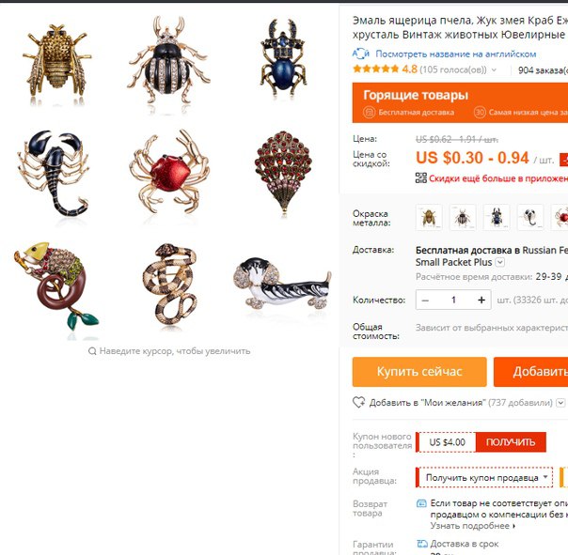The width and height of the screenshot is (568, 555).
Task: Click the free shipping badge icon
Action: [x=369, y=112]
